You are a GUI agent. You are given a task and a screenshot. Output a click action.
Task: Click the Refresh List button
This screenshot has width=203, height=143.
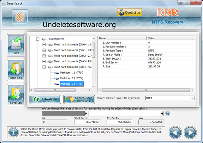pyautogui.click(x=45, y=99)
